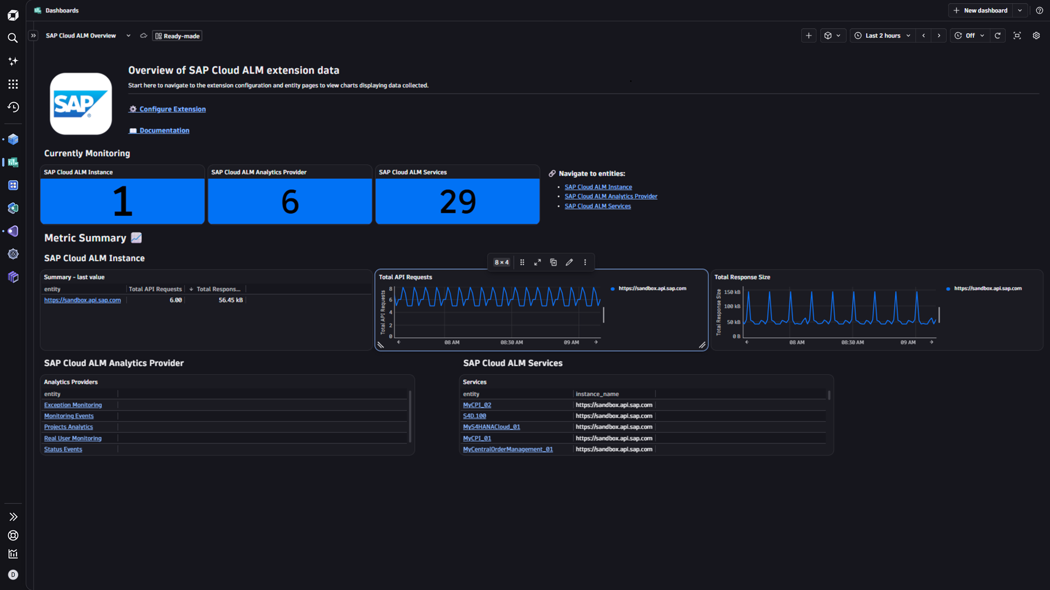Open Configure Extension link
This screenshot has height=590, width=1050.
click(167, 109)
